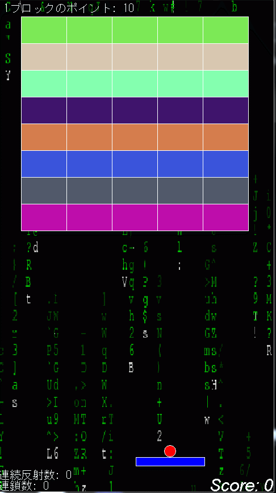Click the middle beige block in second row
The image size is (276, 493).
pos(135,57)
